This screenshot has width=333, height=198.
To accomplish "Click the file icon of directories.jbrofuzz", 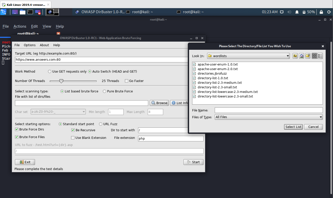I will tap(195, 74).
